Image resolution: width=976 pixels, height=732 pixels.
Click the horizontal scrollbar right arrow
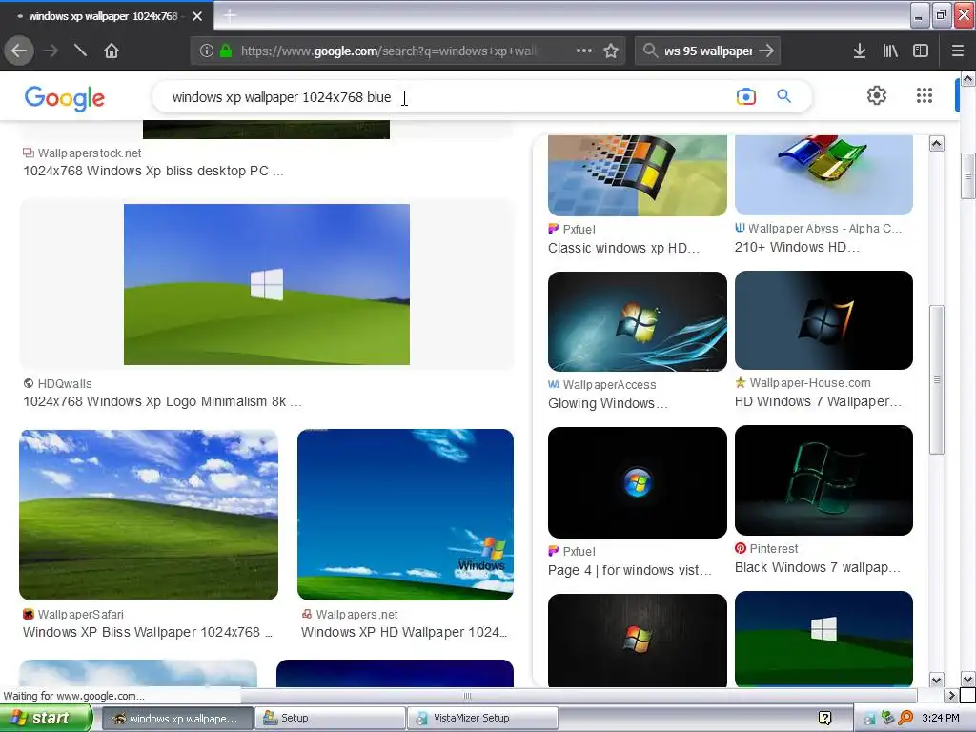(x=951, y=695)
